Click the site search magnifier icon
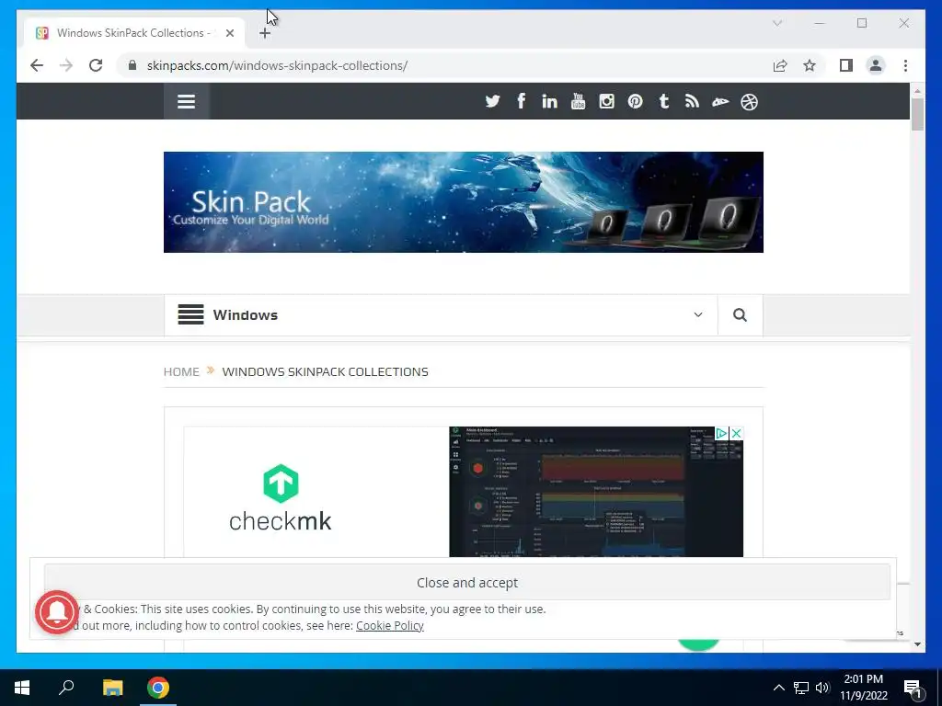The height and width of the screenshot is (706, 942). click(741, 315)
